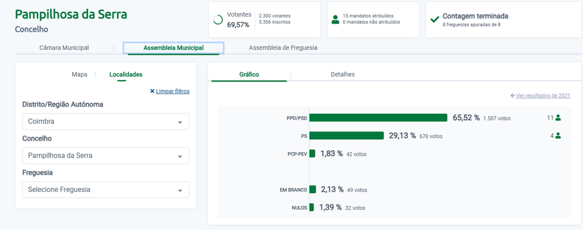Click the '29,13 %' percentage
Viewport: 583px width, 230px height.
point(402,136)
